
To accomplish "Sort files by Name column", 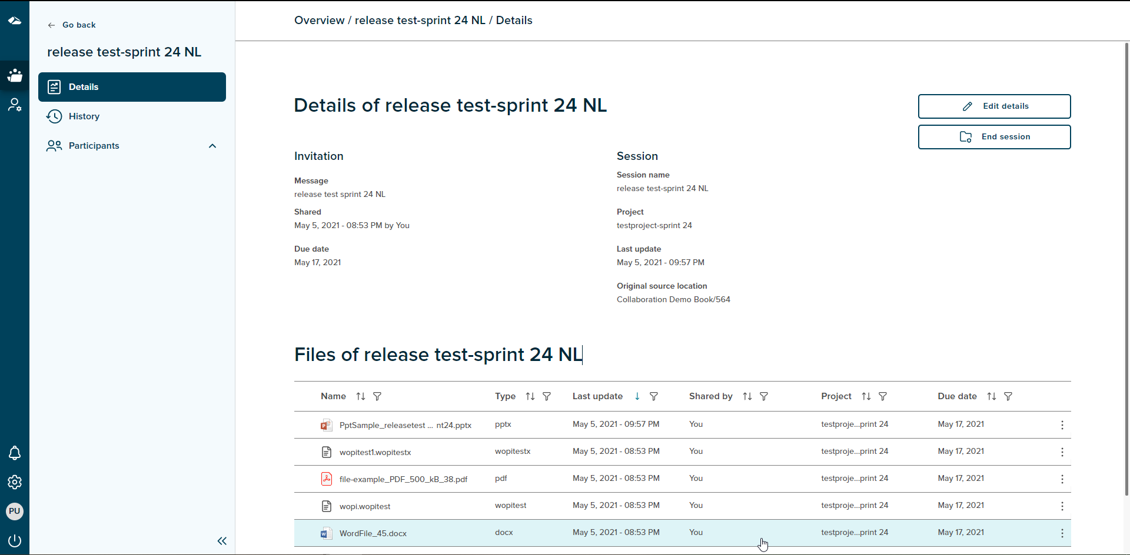I will click(x=361, y=396).
